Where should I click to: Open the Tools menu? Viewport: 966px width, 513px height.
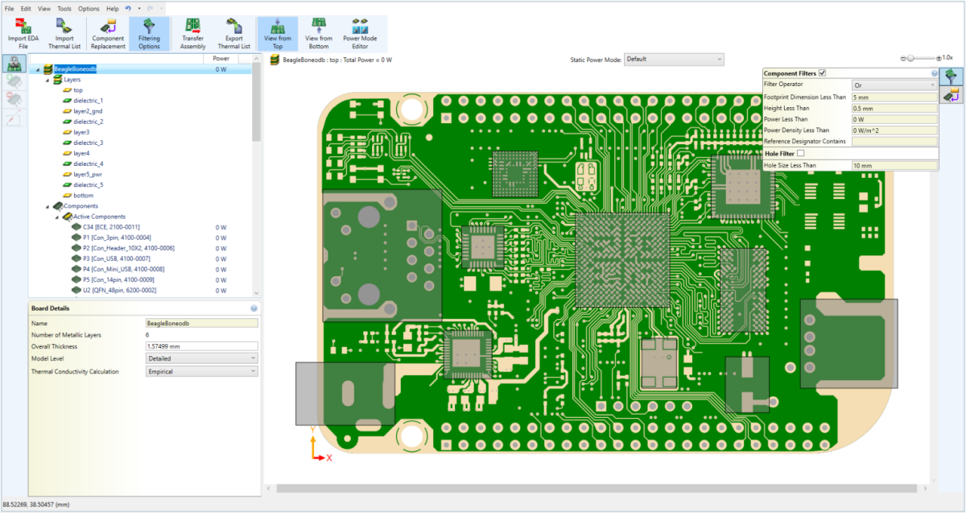[x=64, y=8]
